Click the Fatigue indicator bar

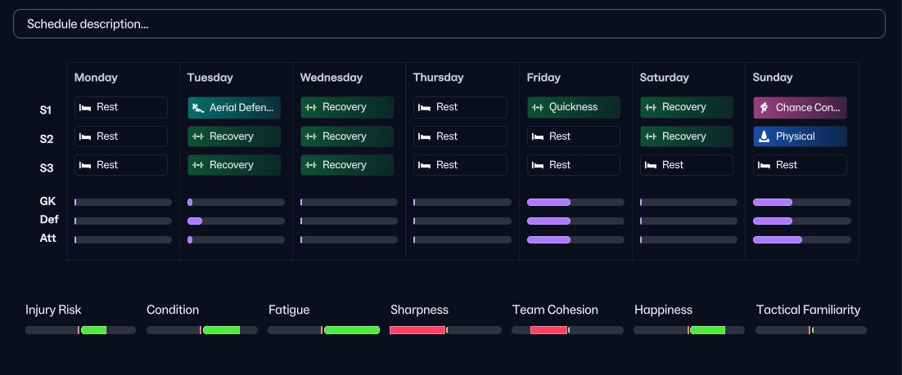(x=324, y=330)
